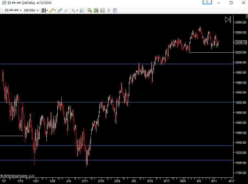Select the blue horizontal line at 2000.00

[x=82, y=64]
